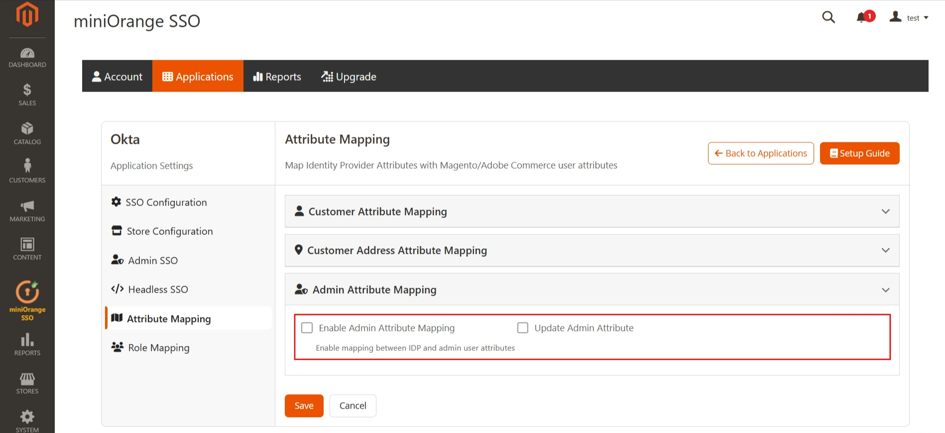This screenshot has height=433, width=945.
Task: Click the Setup Guide book icon
Action: [834, 153]
